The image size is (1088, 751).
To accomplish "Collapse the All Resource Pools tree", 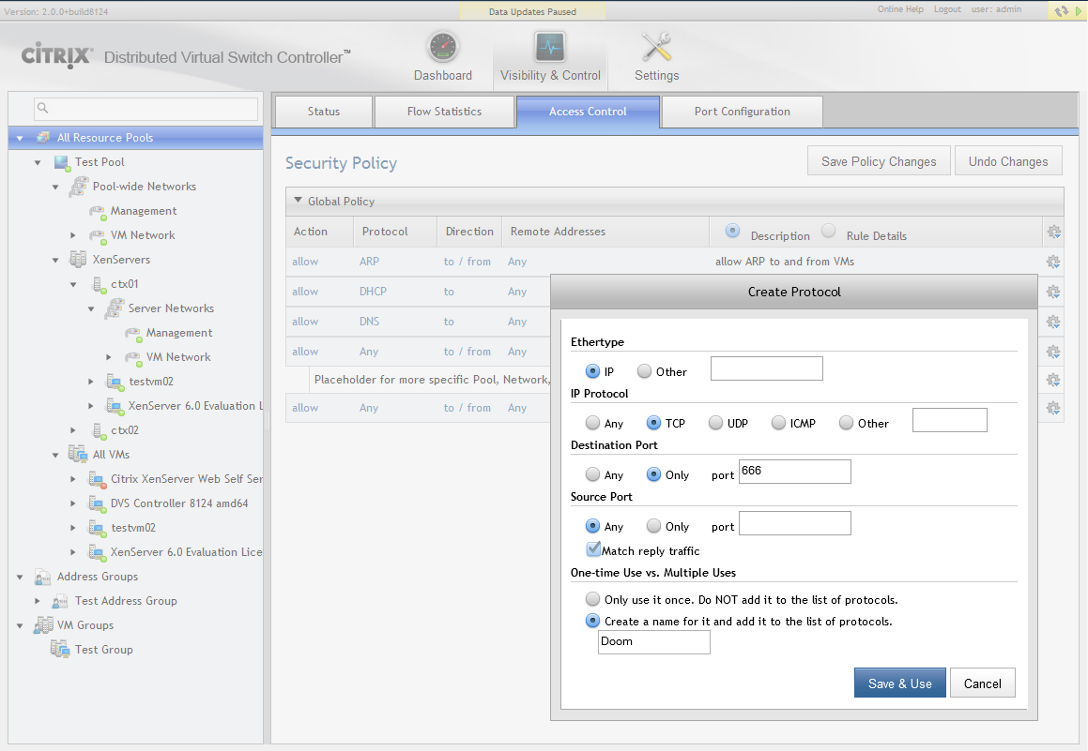I will 20,139.
